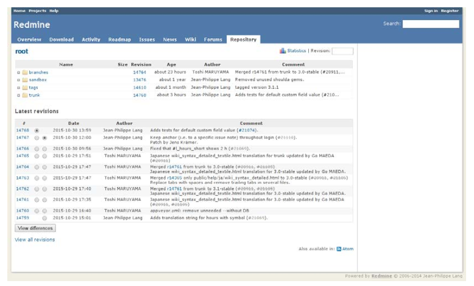Viewport: 474px width, 286px height.
Task: Select the first radio button for revision 14765
Action: 37,156
